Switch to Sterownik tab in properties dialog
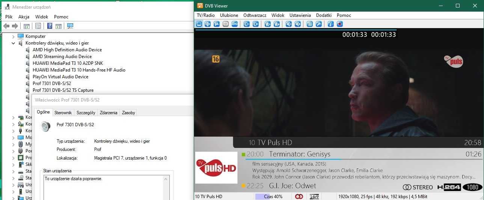The image size is (484, 200). pyautogui.click(x=63, y=112)
